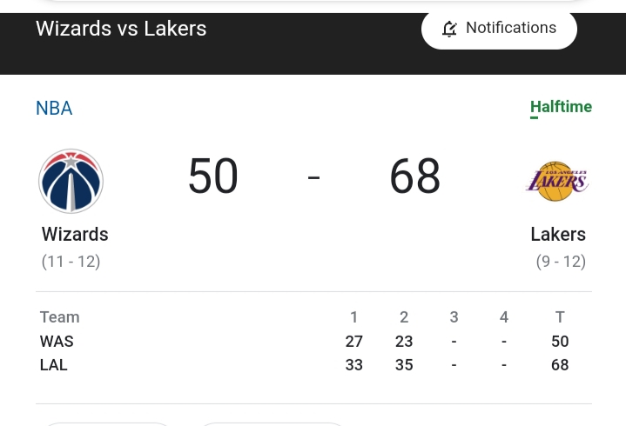
Task: Click the T total column header
Action: coord(560,317)
